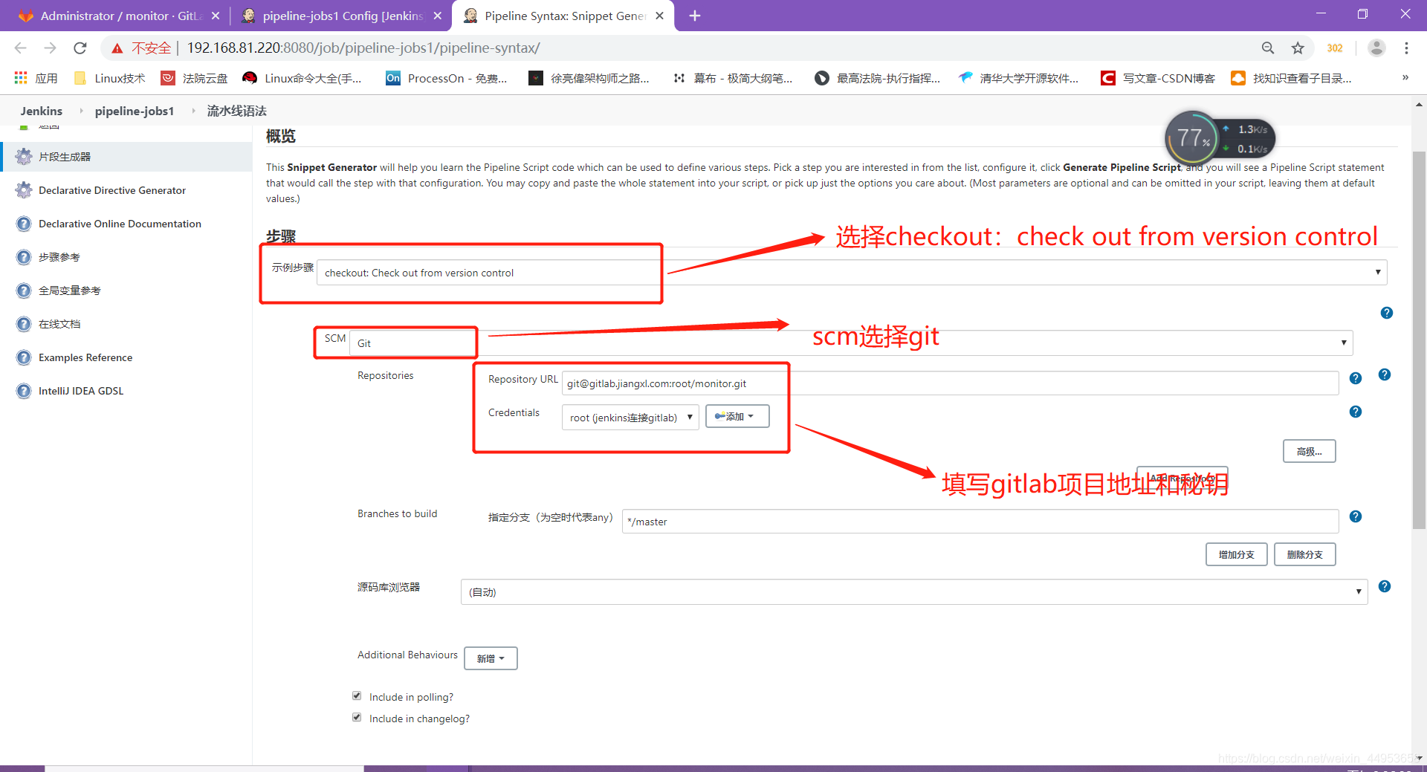Click the Declarative Directive Generator gear icon
Image resolution: width=1427 pixels, height=772 pixels.
[24, 190]
